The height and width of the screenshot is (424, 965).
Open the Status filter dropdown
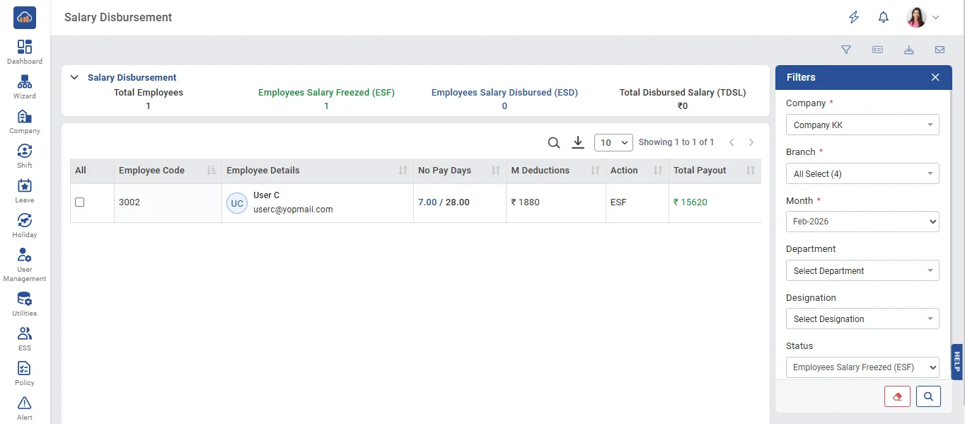[x=862, y=367]
